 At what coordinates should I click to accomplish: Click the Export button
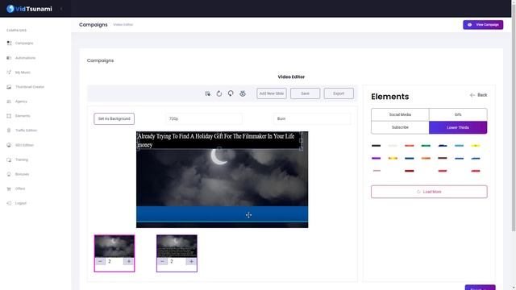[339, 93]
